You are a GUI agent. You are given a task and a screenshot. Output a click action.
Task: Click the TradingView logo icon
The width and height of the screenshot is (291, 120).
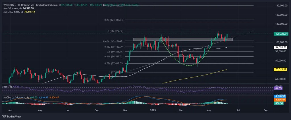(4, 117)
